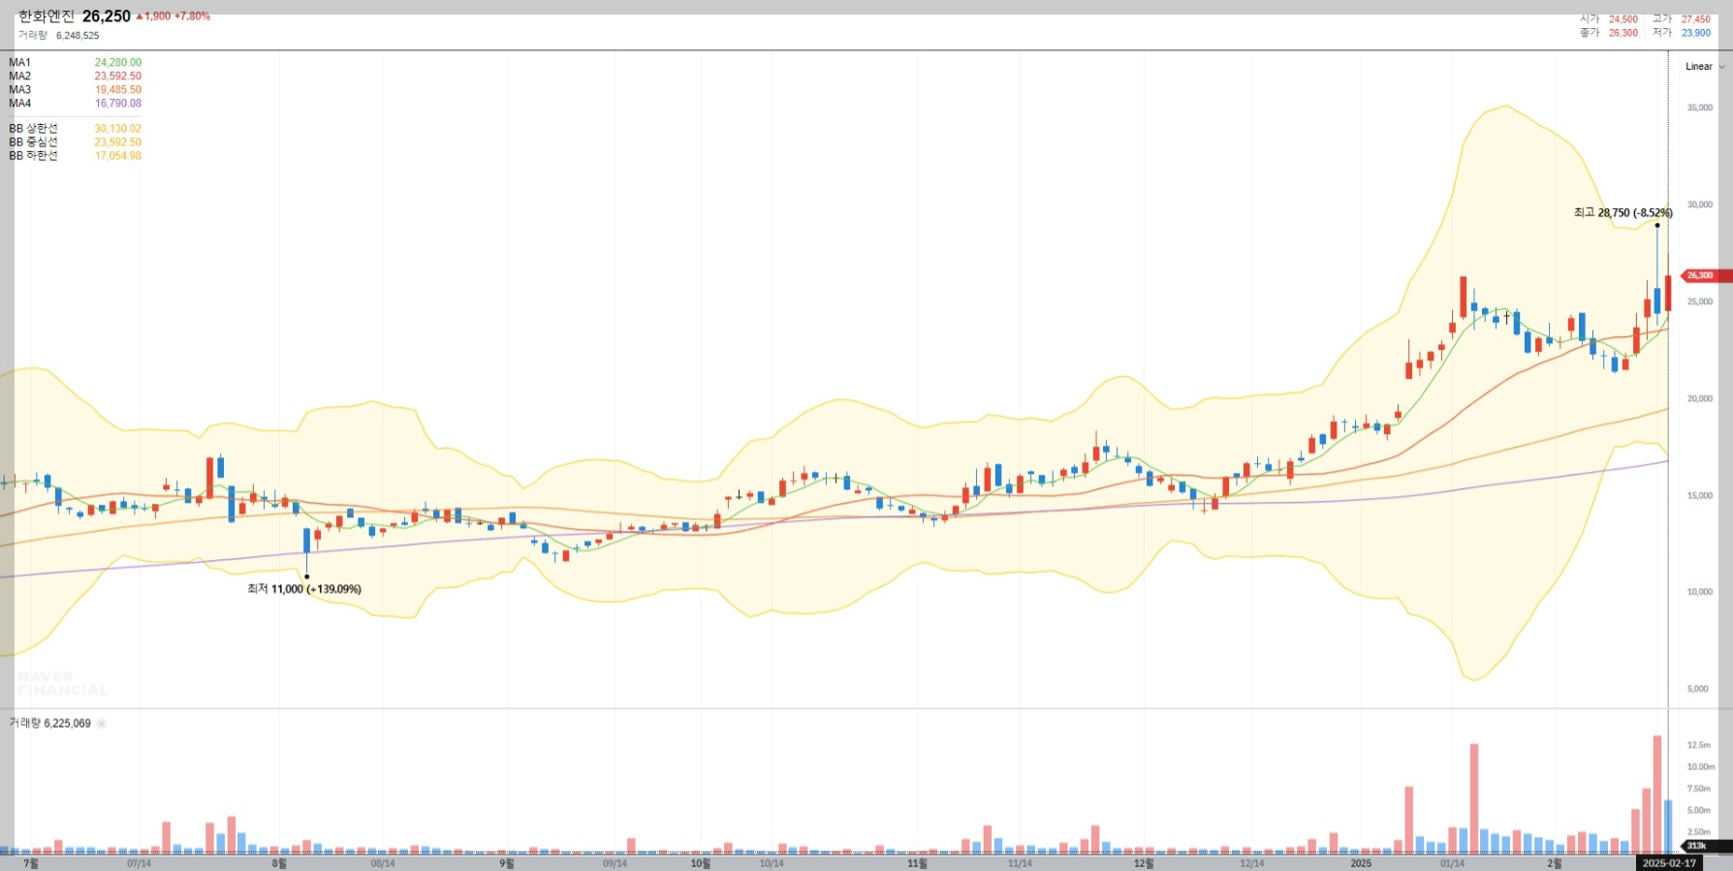Click the 7월 label on the time axis
The height and width of the screenshot is (871, 1733).
(x=31, y=864)
